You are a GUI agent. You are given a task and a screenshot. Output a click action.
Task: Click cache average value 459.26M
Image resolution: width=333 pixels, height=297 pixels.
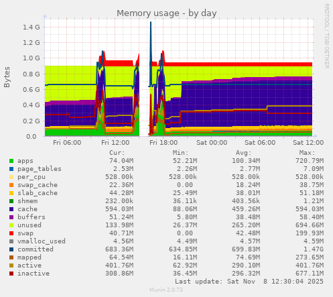point(246,209)
